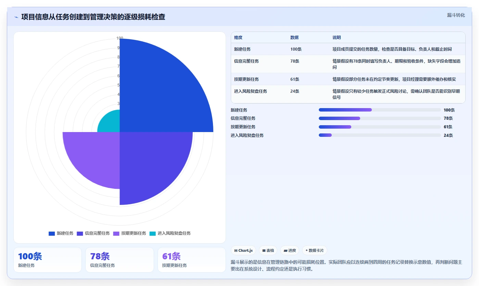Click the 漏斗转化 label in header
The height and width of the screenshot is (286, 479).
pyautogui.click(x=456, y=15)
